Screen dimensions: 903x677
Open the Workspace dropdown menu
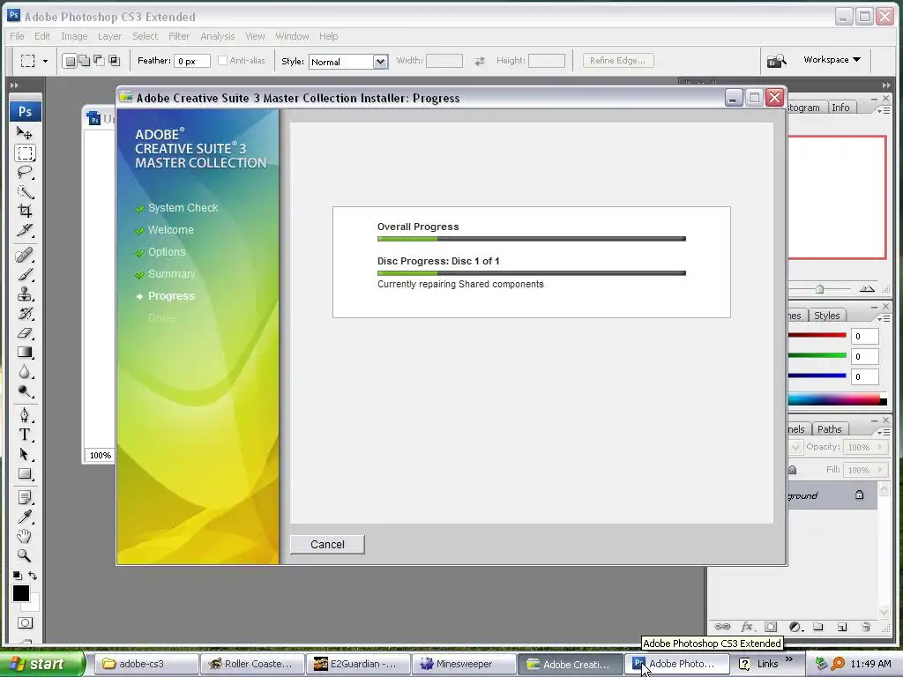coord(832,60)
